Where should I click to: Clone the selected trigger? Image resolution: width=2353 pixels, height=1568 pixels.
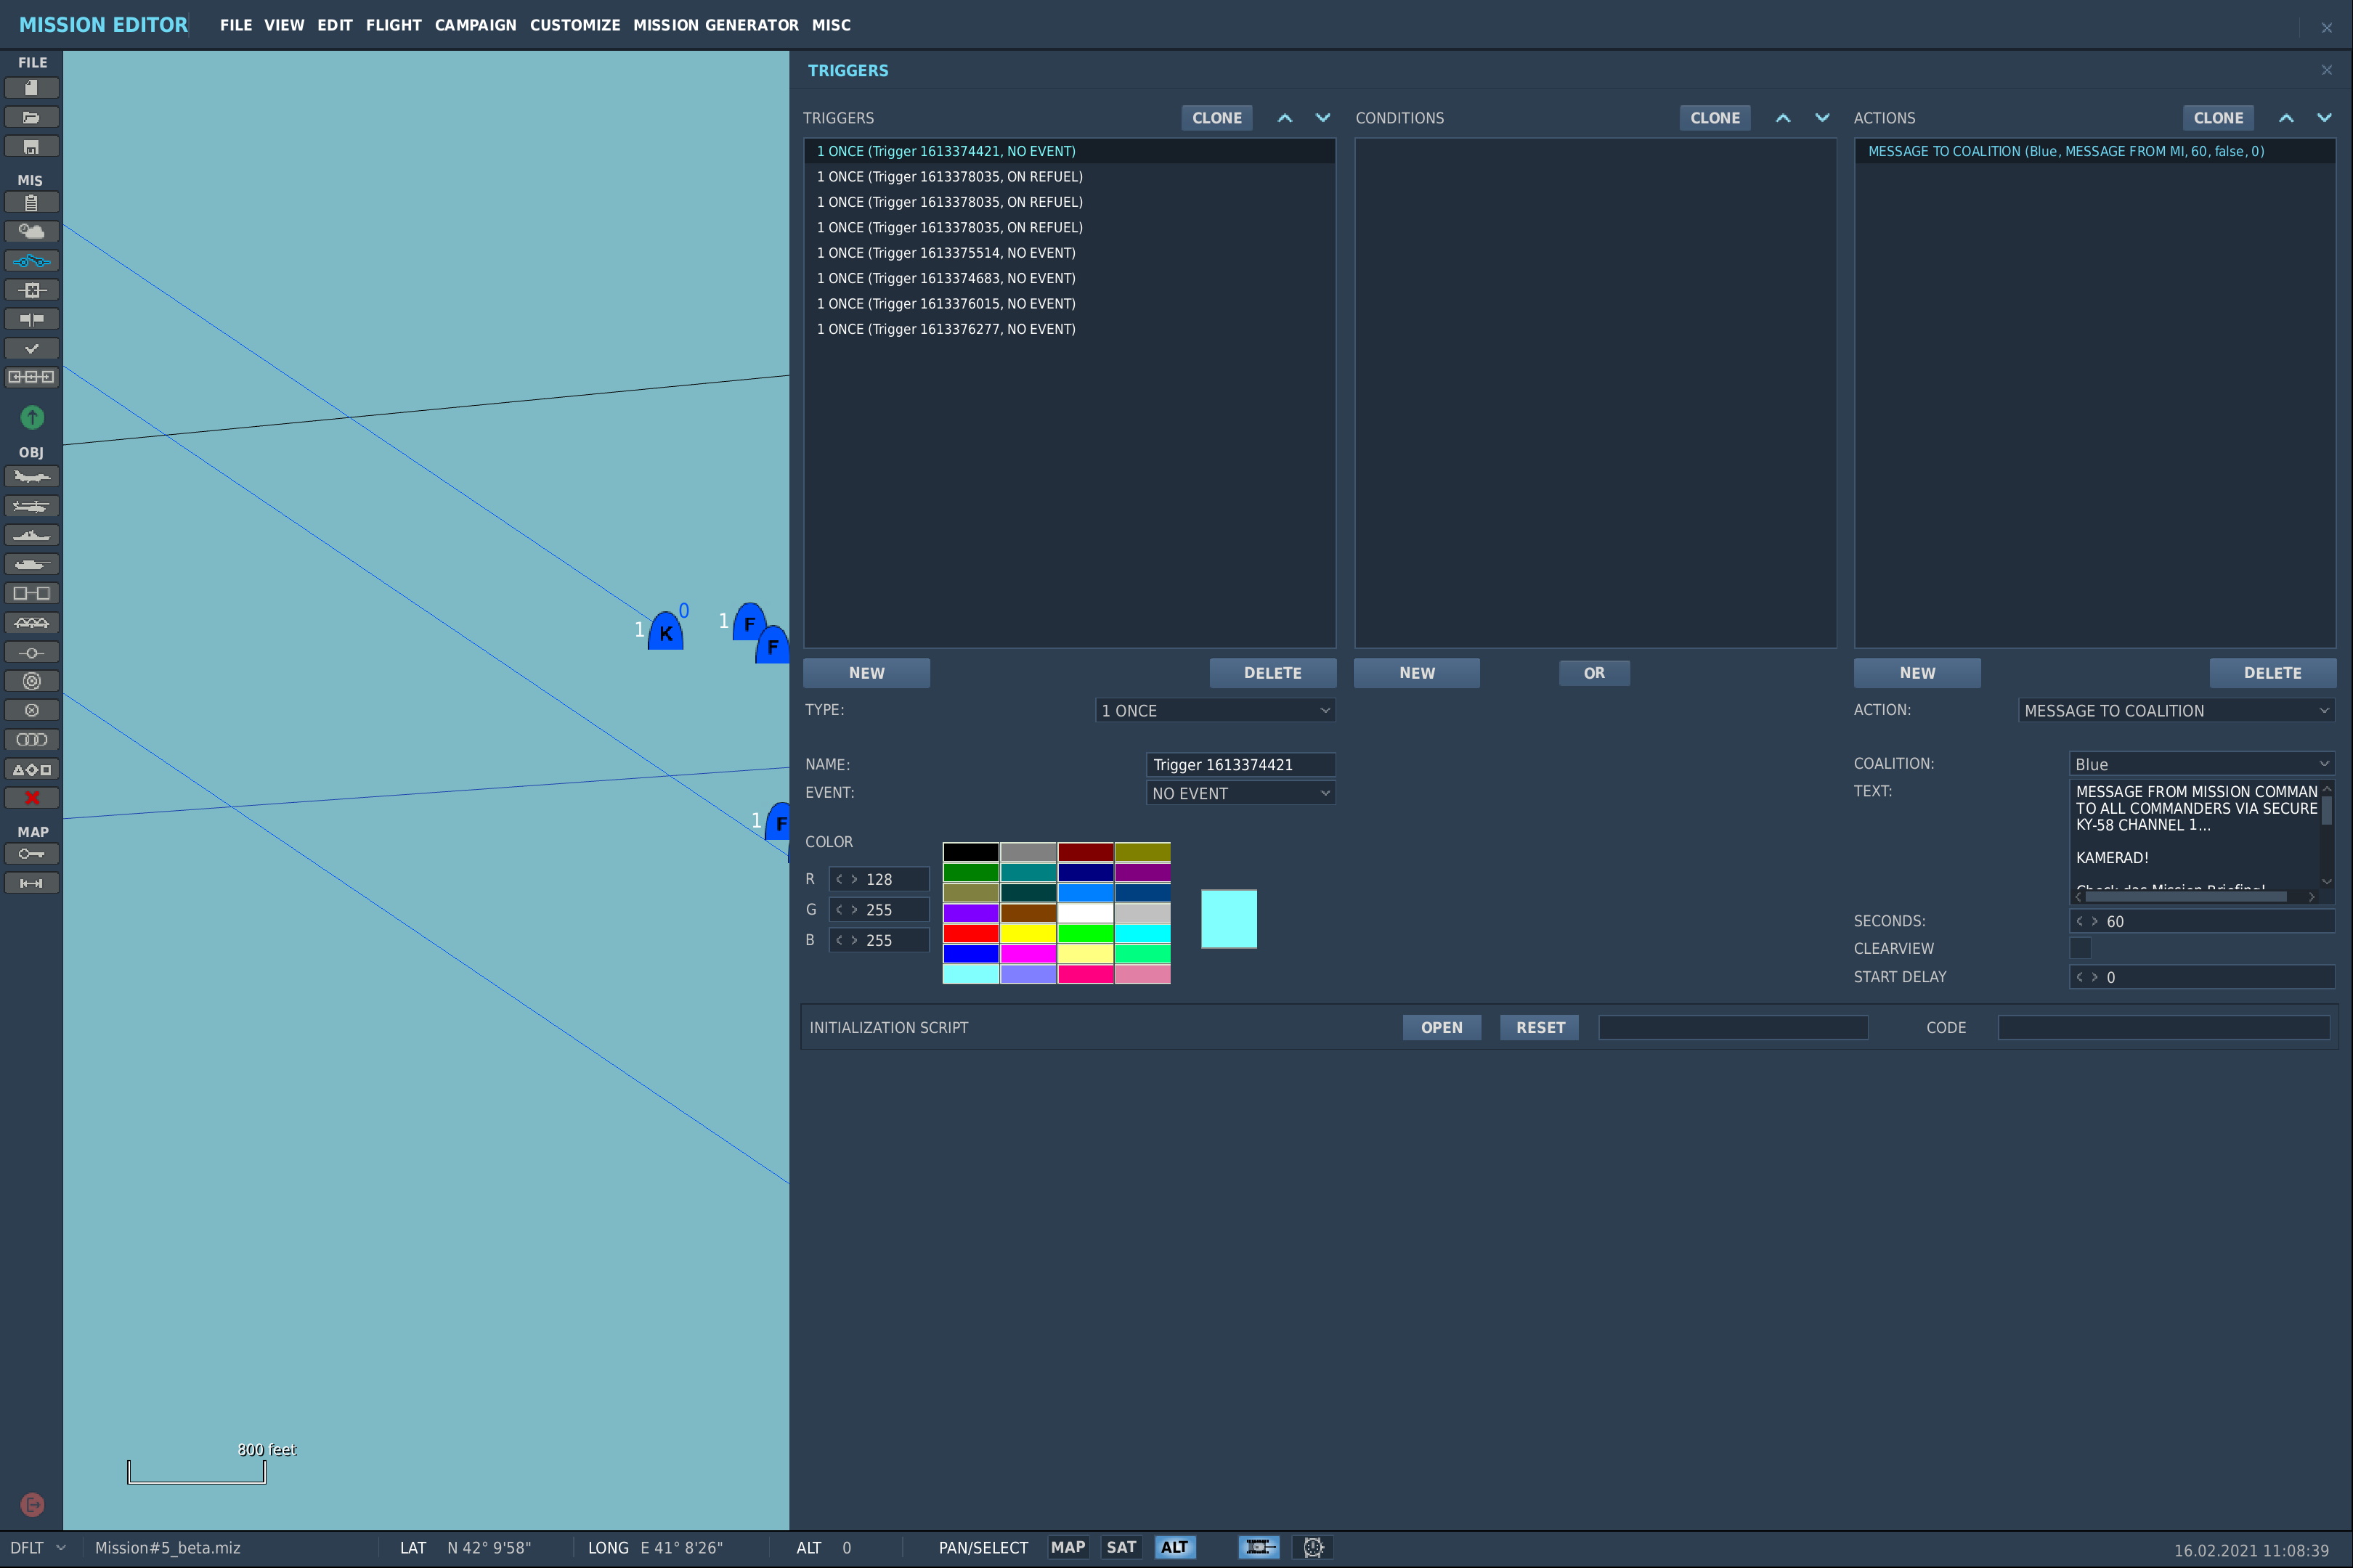(x=1216, y=118)
